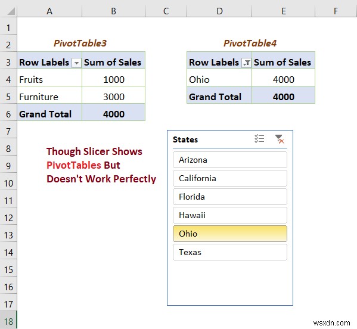
Task: Pick Texas from the slicer
Action: [x=230, y=252]
